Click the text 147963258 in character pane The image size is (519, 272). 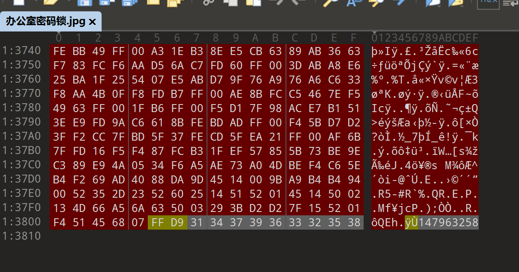(x=448, y=222)
